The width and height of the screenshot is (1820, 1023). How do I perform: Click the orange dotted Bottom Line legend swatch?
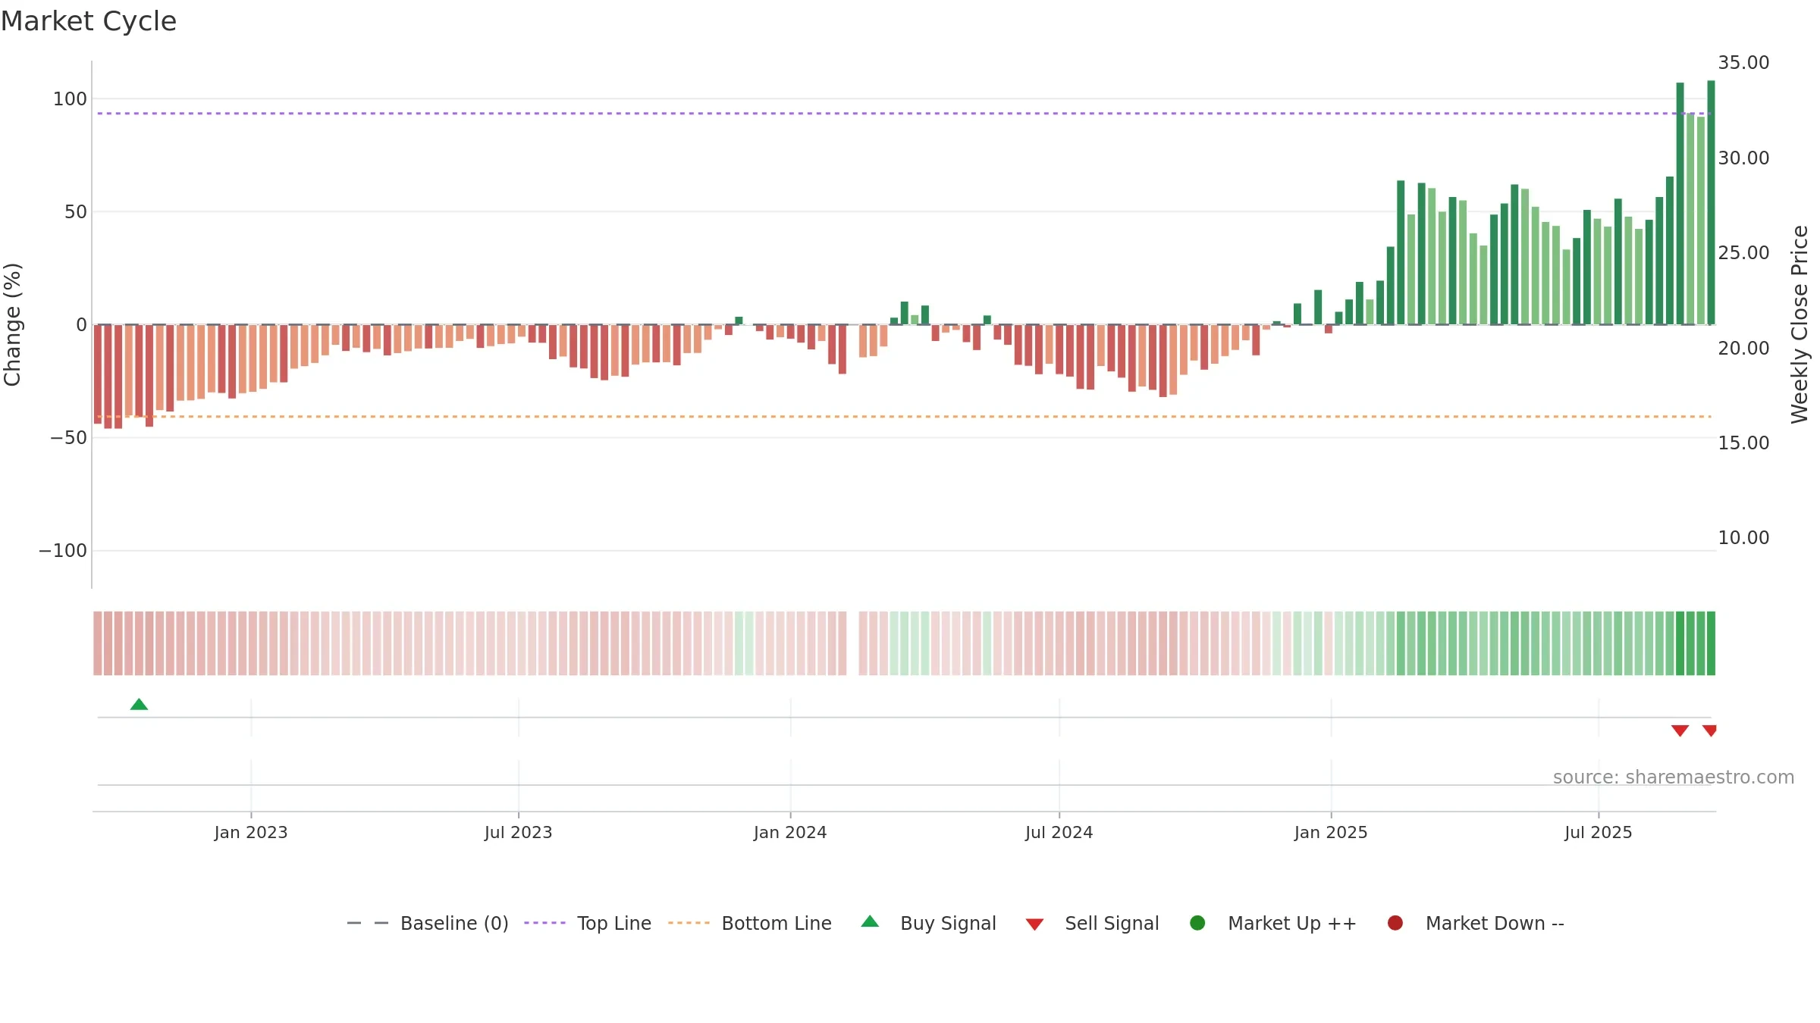click(689, 923)
